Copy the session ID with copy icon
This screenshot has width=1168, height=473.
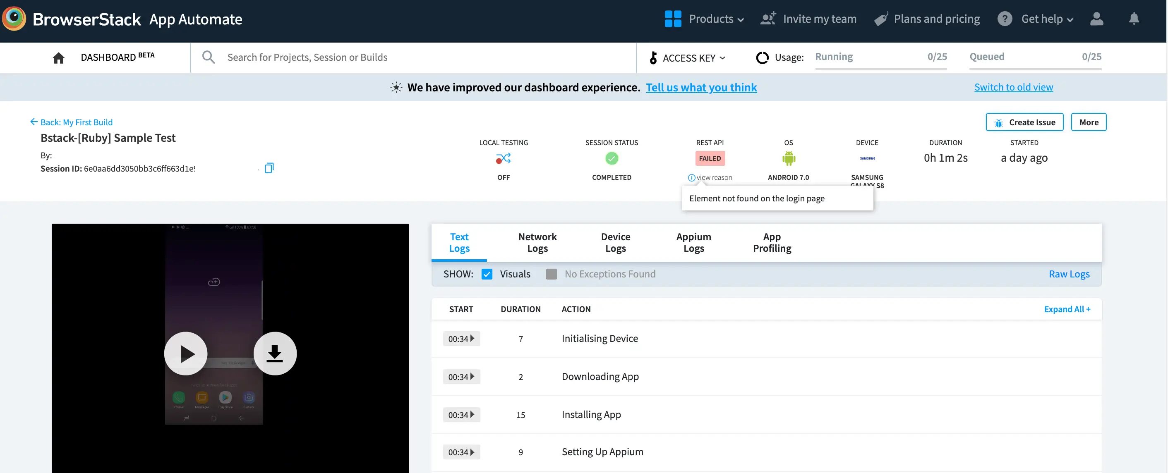click(269, 168)
